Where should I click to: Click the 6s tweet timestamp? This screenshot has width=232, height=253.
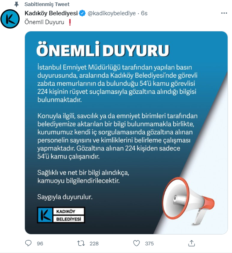(144, 13)
